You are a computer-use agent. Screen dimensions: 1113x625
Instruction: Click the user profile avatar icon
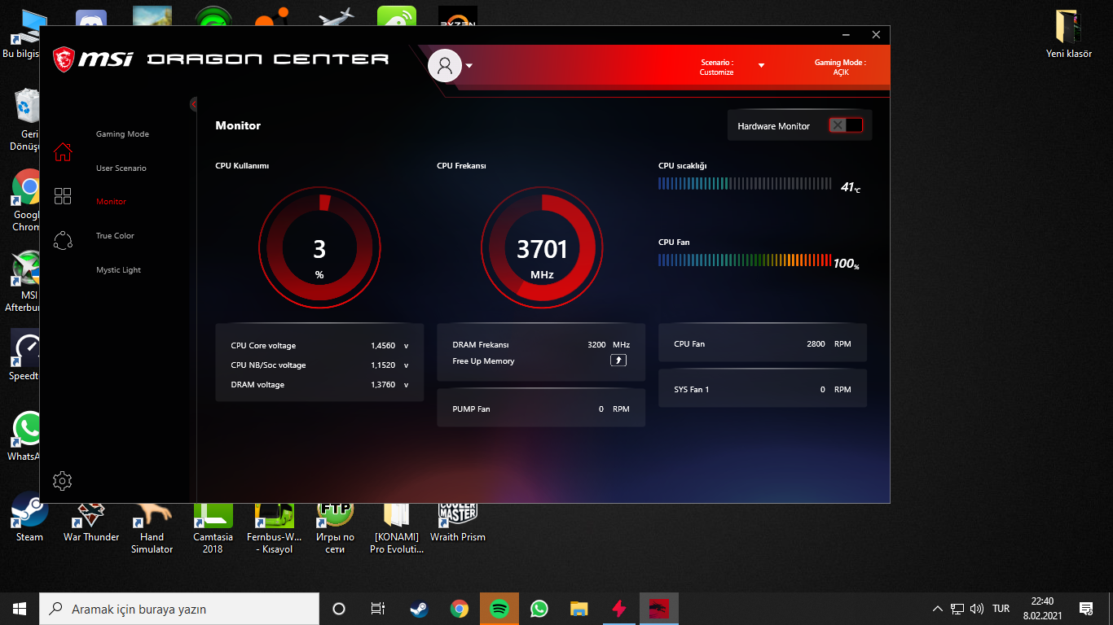445,66
